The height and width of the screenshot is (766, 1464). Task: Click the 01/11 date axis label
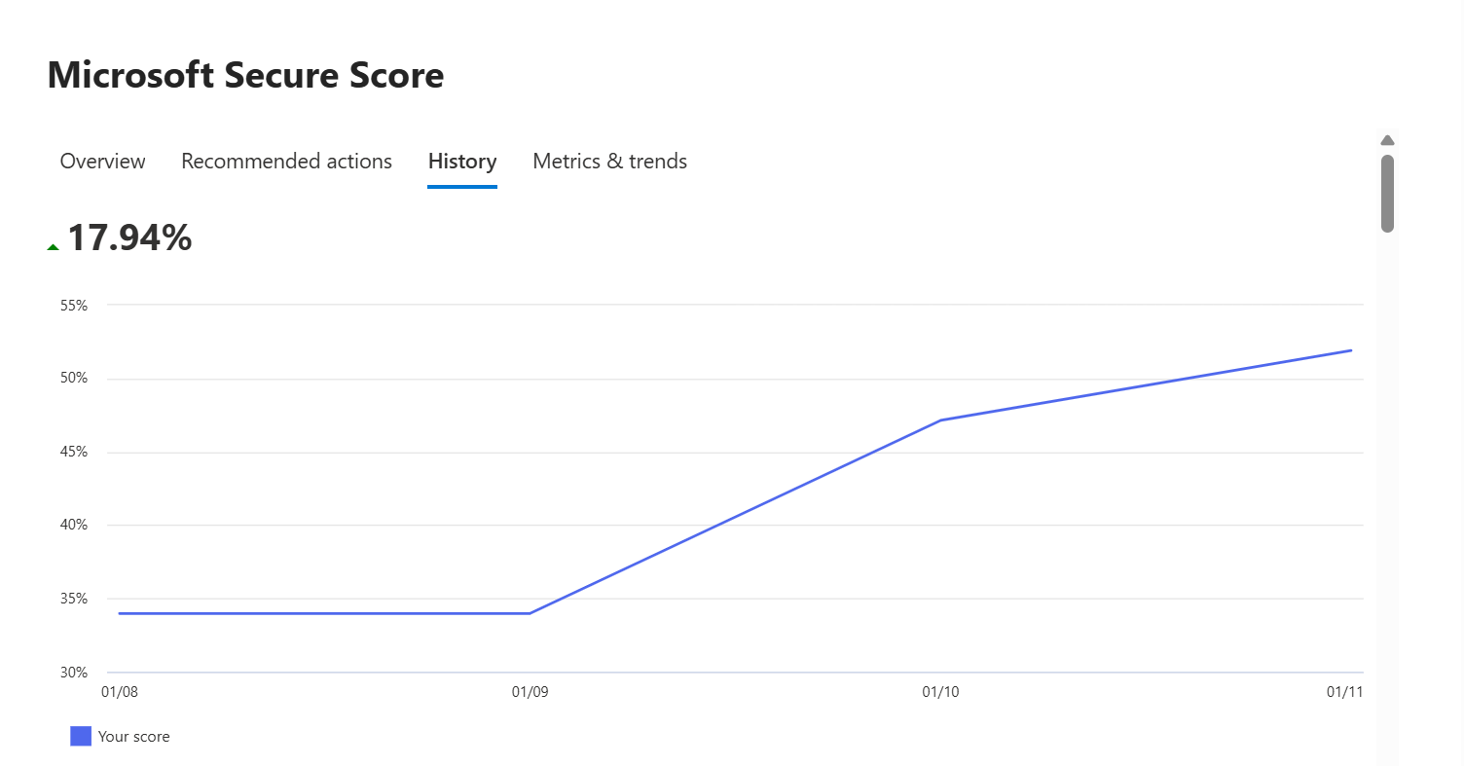pos(1344,692)
